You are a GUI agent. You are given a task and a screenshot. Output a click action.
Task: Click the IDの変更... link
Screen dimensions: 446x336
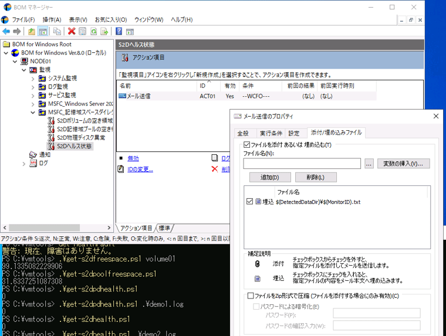coord(140,169)
